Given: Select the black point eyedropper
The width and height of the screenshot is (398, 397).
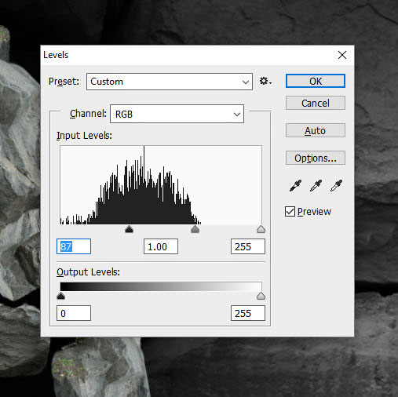Looking at the screenshot, I should pos(295,186).
